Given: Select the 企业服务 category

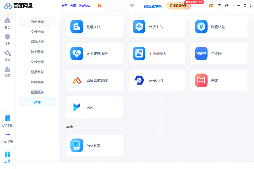Looking at the screenshot, I should click(37, 92).
